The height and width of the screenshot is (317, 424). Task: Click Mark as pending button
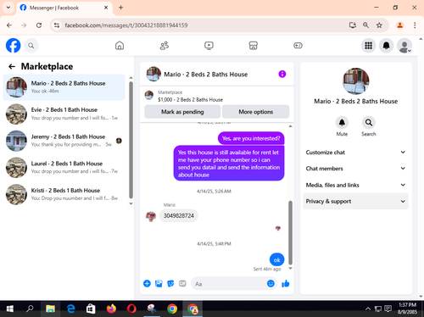pos(182,112)
